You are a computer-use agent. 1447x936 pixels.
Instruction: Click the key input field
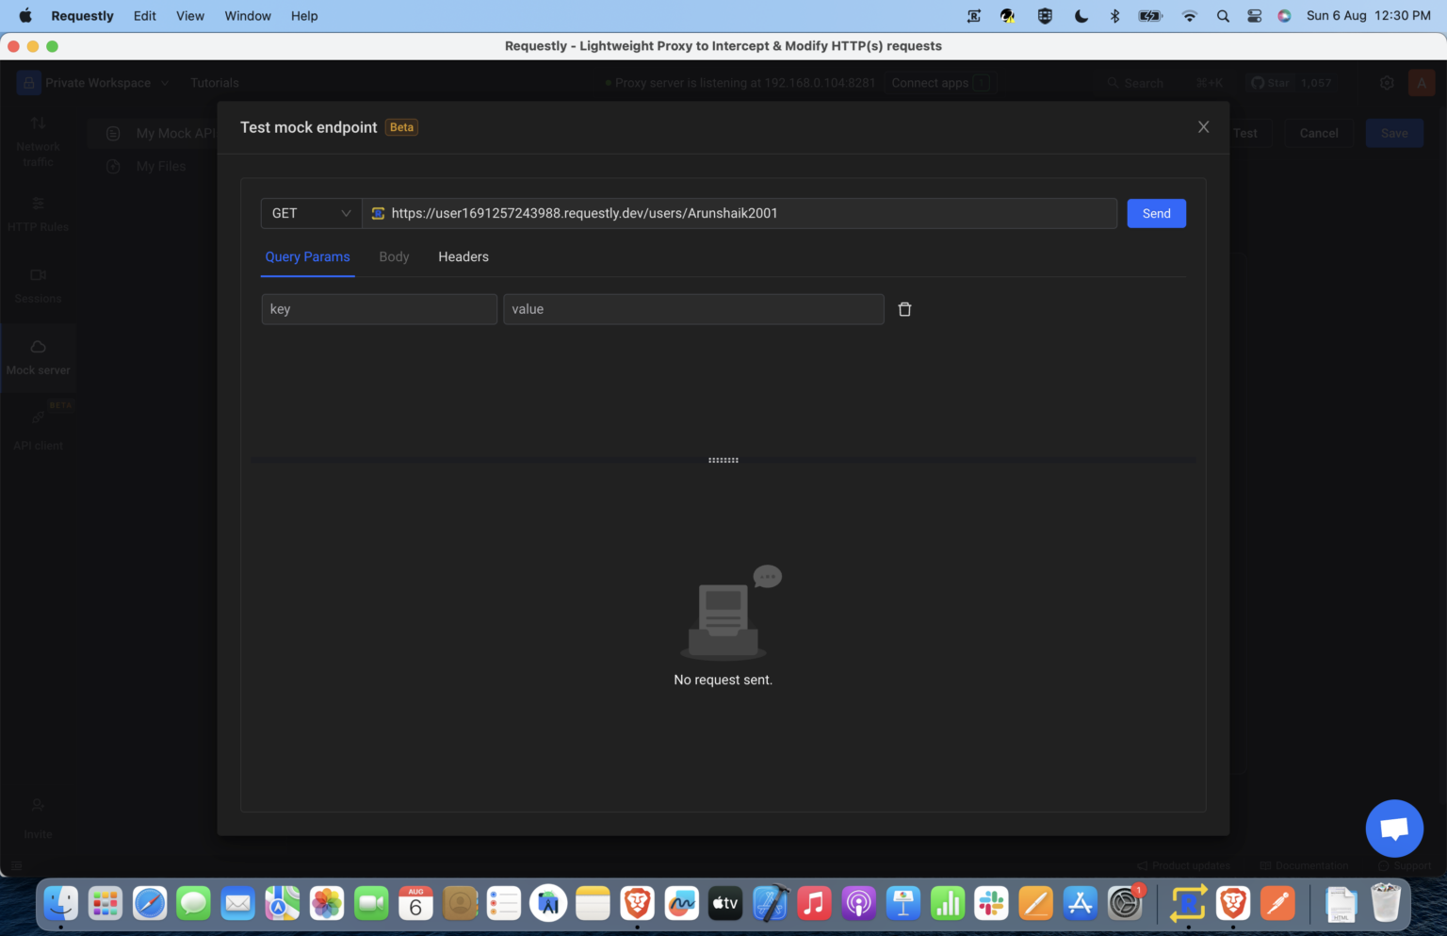coord(379,308)
